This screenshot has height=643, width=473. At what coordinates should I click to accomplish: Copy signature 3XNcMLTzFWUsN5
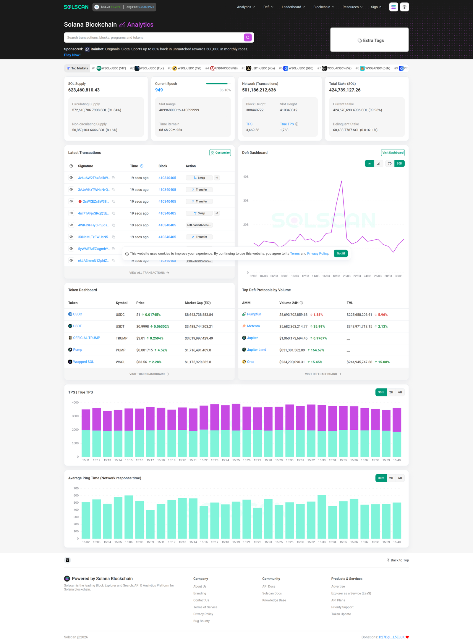tap(114, 237)
